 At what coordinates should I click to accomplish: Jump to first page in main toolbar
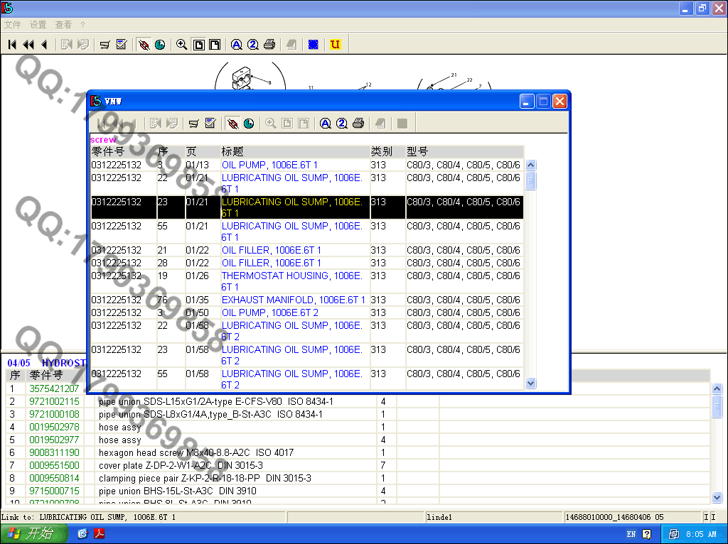(12, 45)
